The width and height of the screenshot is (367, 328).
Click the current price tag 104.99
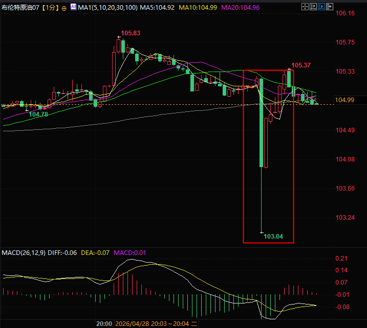(344, 100)
